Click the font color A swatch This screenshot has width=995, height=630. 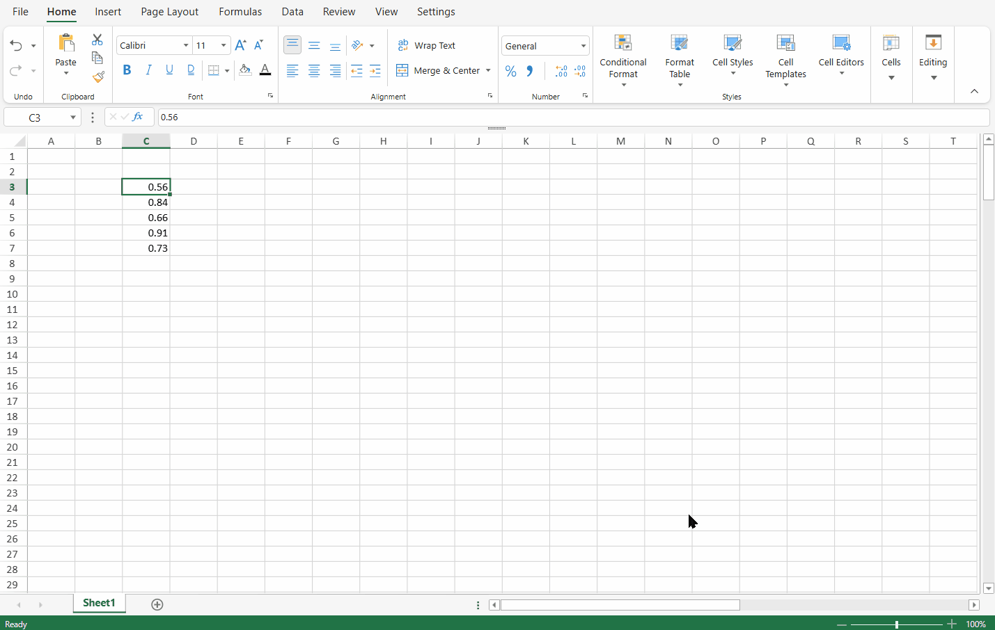(265, 70)
